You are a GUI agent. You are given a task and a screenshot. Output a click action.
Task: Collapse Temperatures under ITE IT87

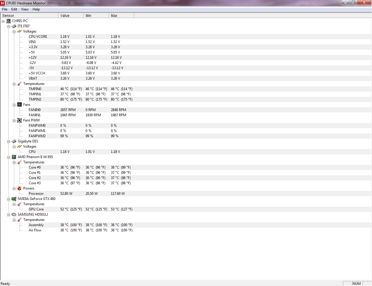(14, 84)
